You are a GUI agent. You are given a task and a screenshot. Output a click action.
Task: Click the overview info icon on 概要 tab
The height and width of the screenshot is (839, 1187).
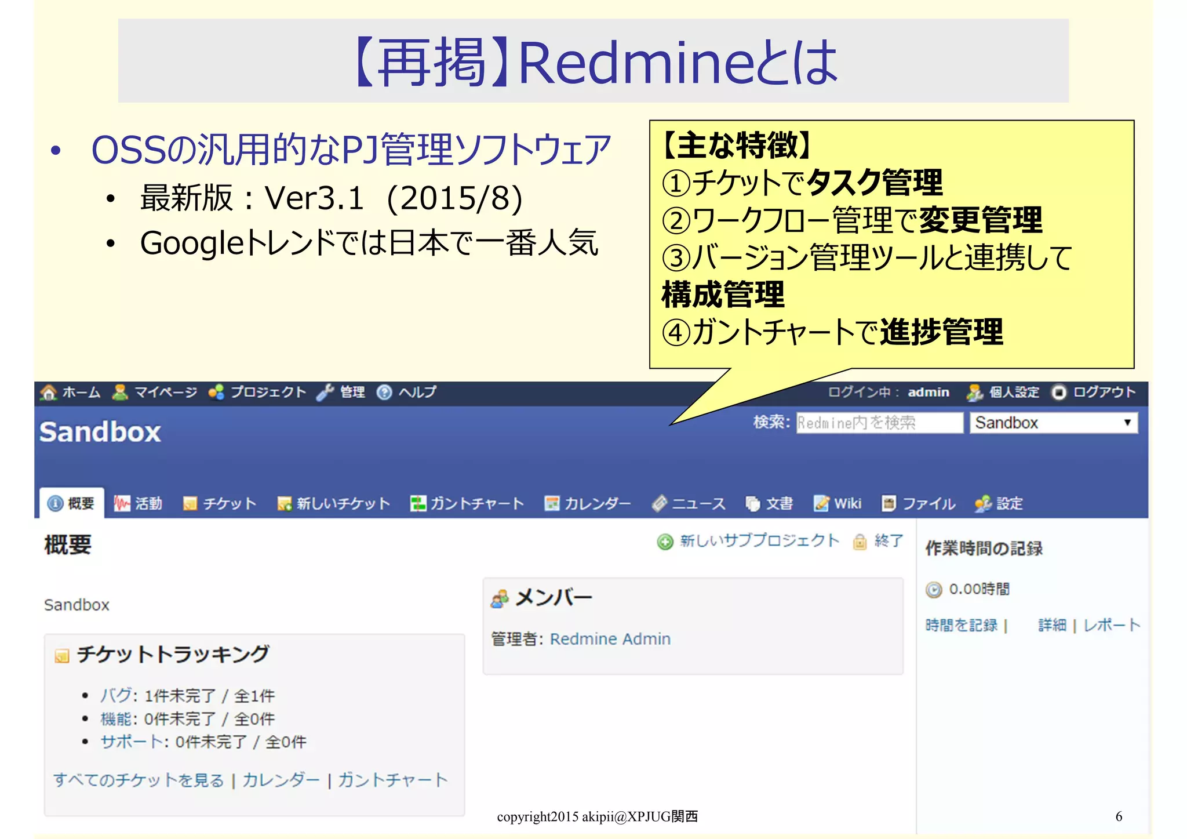pyautogui.click(x=55, y=503)
